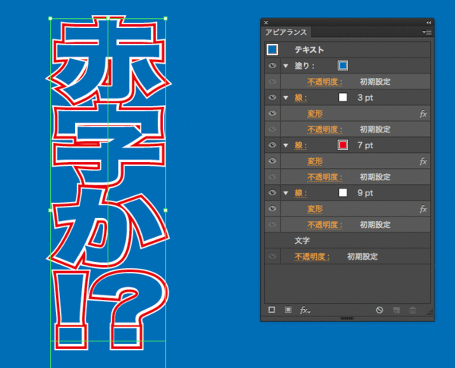Viewport: 455px width, 368px height.
Task: Open the 線 link on the 3 pt row
Action: tap(300, 98)
